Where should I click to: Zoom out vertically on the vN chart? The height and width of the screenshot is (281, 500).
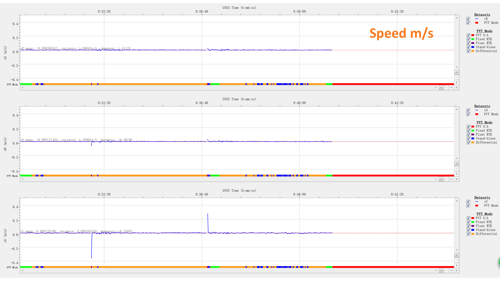pyautogui.click(x=456, y=169)
